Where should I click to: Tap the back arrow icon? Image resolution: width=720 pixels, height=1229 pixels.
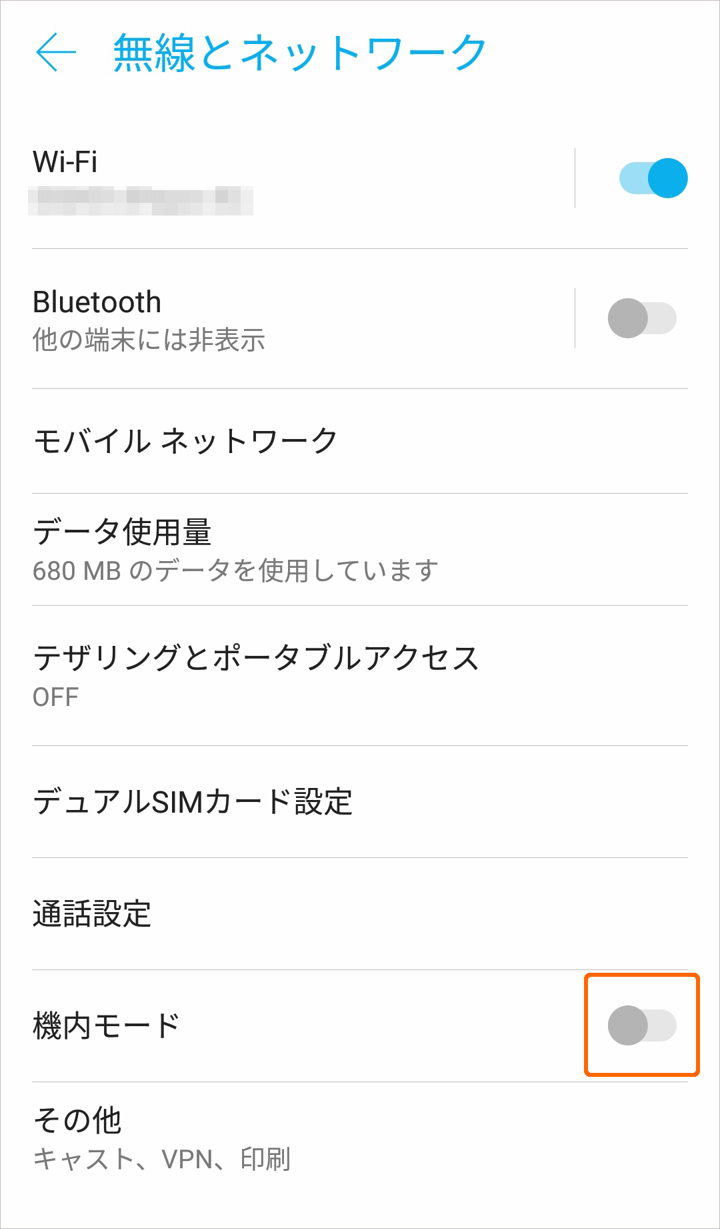(x=56, y=53)
